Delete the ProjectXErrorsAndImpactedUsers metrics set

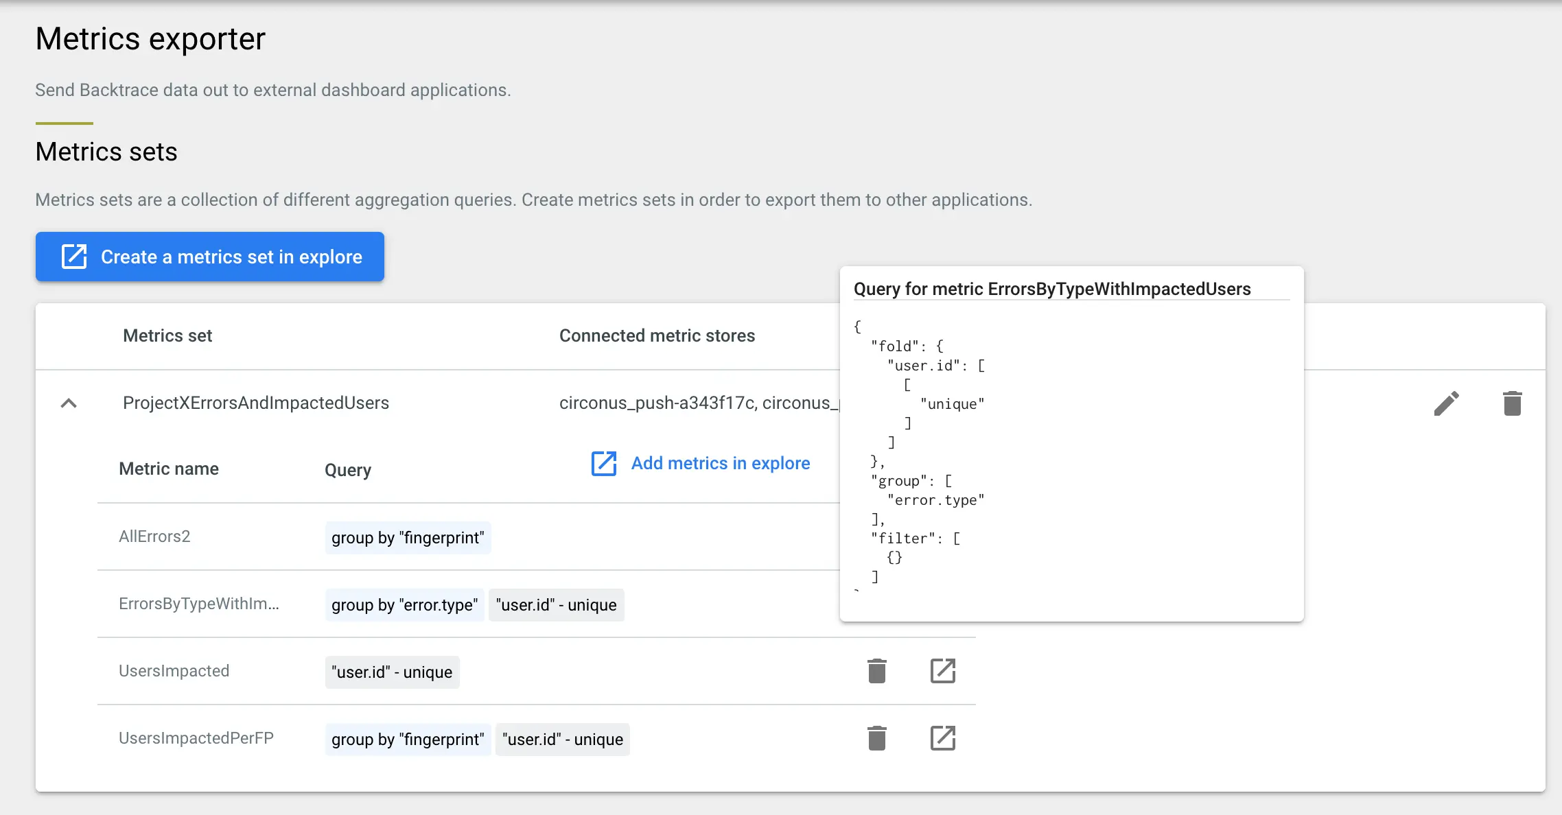tap(1512, 403)
